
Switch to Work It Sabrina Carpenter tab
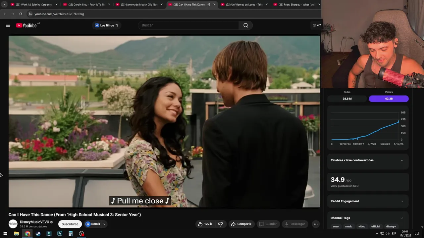click(x=34, y=5)
